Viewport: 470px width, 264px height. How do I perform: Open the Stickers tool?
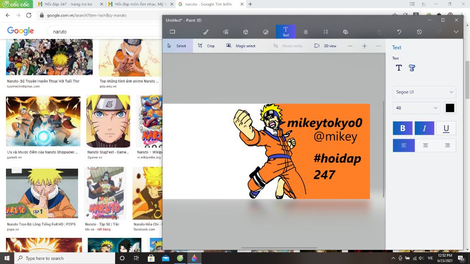click(x=266, y=32)
